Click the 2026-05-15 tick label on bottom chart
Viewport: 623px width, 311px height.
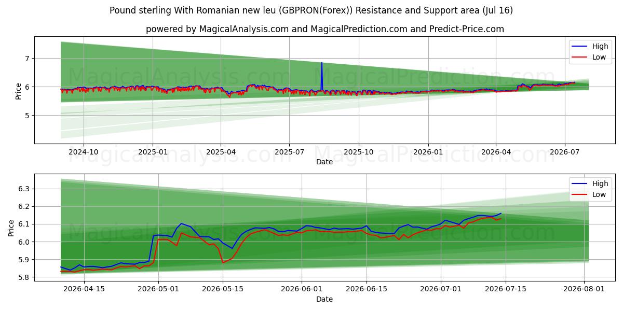tap(223, 289)
